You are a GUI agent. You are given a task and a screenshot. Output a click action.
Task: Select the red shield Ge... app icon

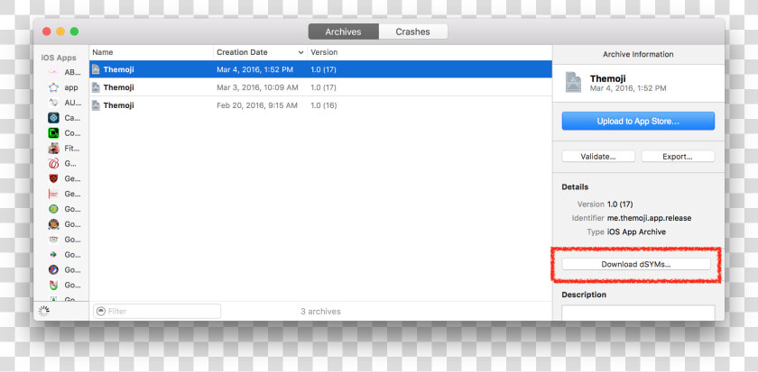(53, 178)
